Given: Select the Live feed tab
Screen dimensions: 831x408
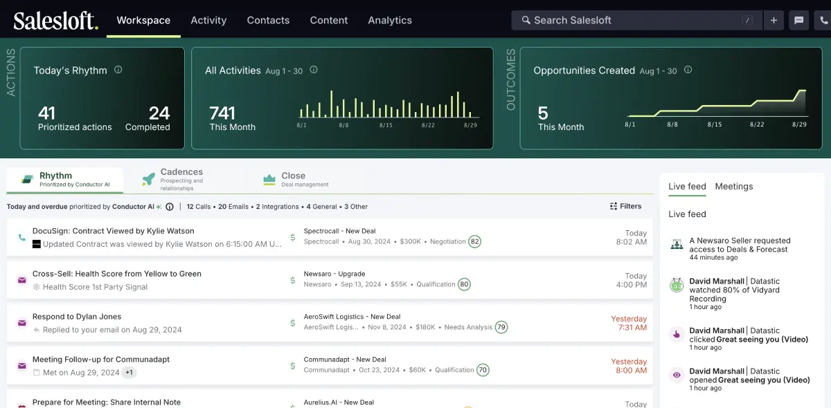Looking at the screenshot, I should click(x=687, y=186).
